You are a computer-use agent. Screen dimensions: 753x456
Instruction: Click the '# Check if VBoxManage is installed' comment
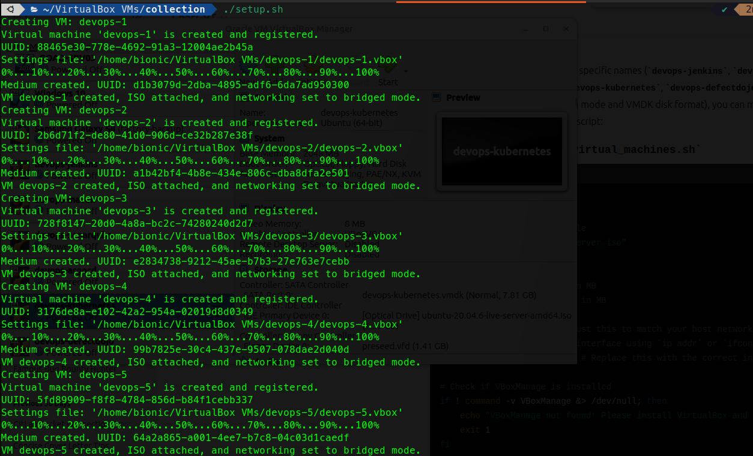pyautogui.click(x=525, y=387)
